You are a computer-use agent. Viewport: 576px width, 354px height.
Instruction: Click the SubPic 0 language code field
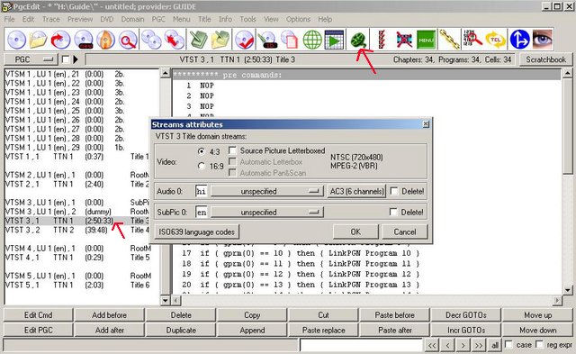[202, 212]
